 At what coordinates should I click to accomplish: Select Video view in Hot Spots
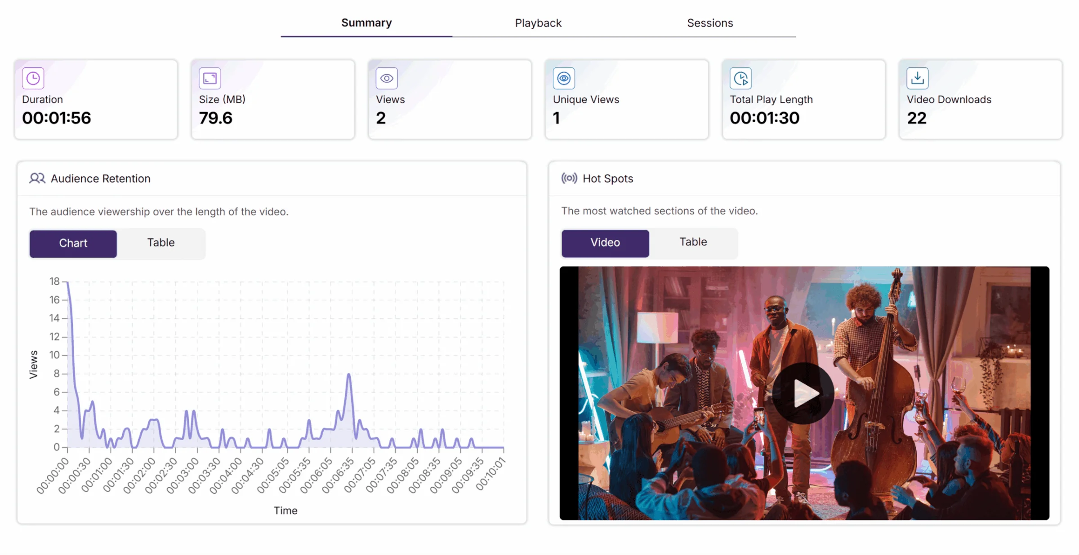coord(605,243)
